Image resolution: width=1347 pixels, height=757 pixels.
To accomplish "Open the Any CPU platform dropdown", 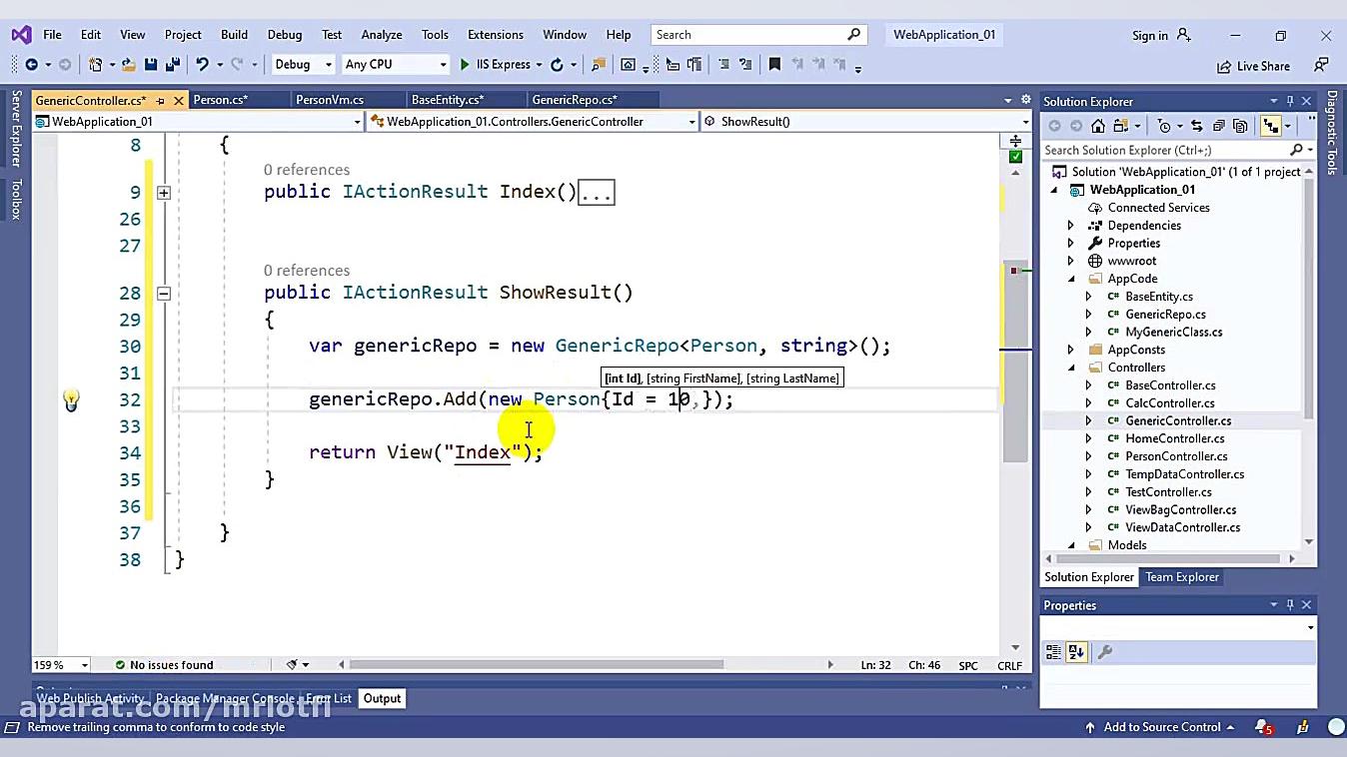I will 395,65.
